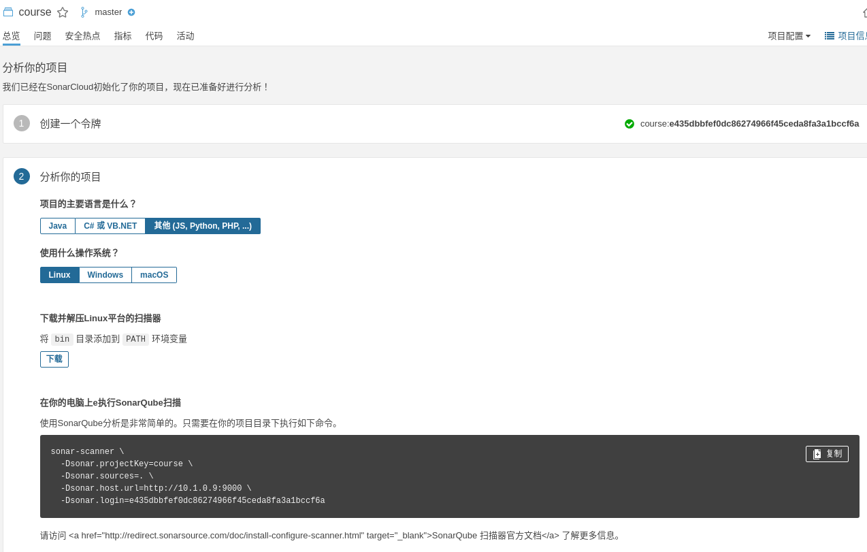The height and width of the screenshot is (552, 867).
Task: Open the 总览 tab
Action: pos(12,36)
